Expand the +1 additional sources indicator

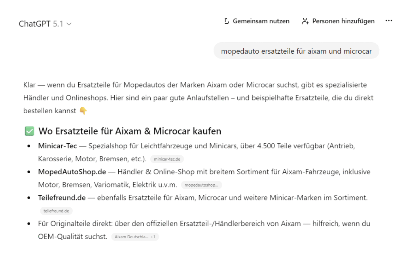point(153,237)
